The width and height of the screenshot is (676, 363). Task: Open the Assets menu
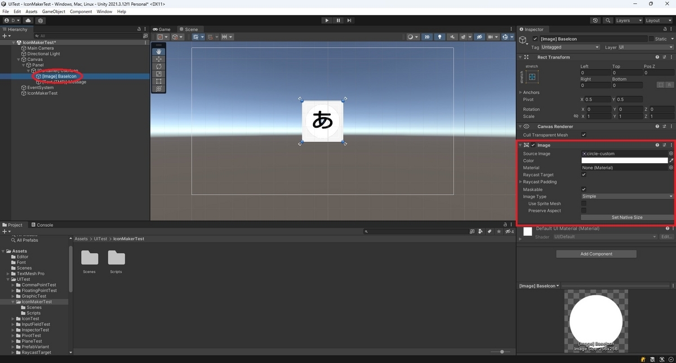tap(32, 11)
